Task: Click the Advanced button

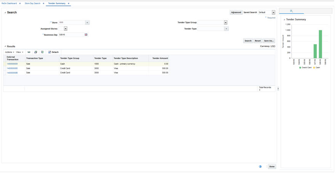Action: 236,13
